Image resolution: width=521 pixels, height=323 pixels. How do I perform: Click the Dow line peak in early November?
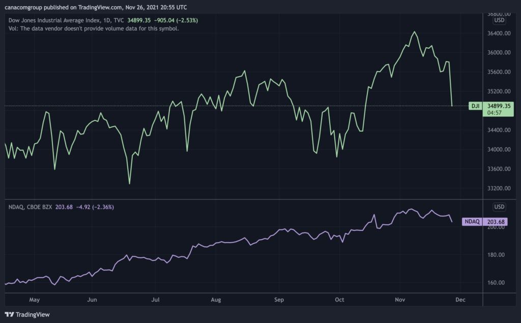tap(414, 32)
